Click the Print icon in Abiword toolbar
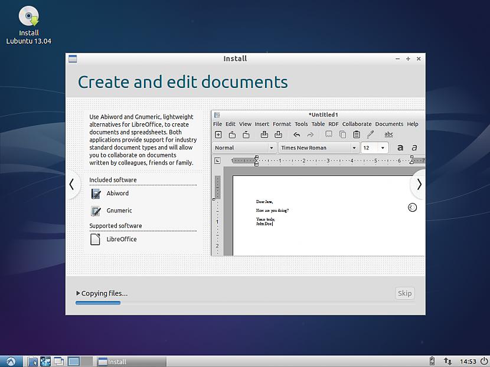 [x=264, y=135]
